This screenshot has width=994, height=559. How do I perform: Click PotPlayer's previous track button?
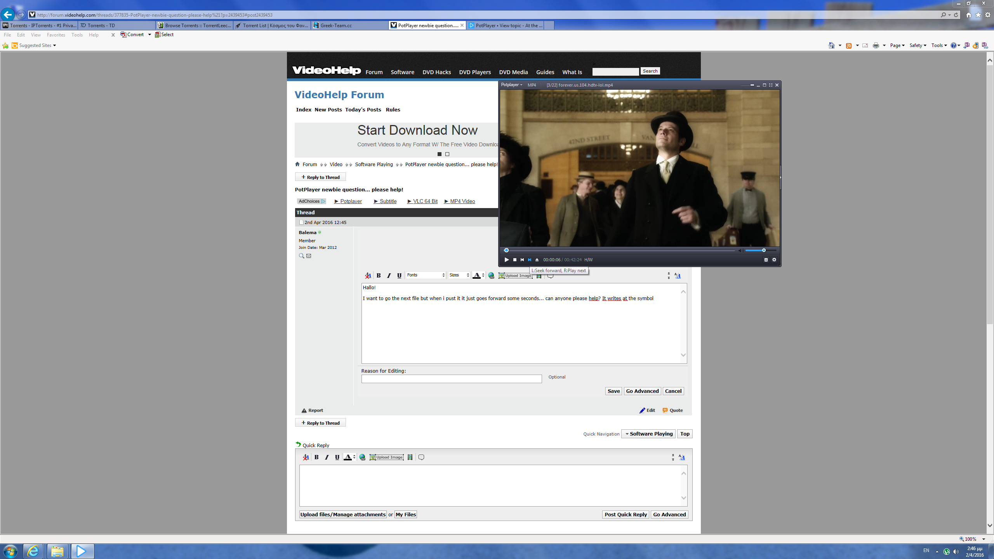pos(522,260)
